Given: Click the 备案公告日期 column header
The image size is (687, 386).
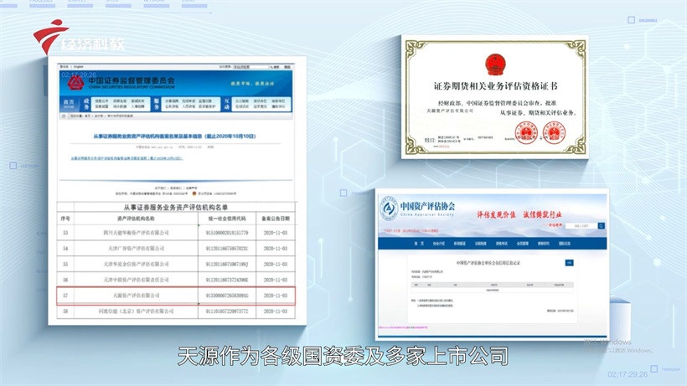Looking at the screenshot, I should pos(276,219).
